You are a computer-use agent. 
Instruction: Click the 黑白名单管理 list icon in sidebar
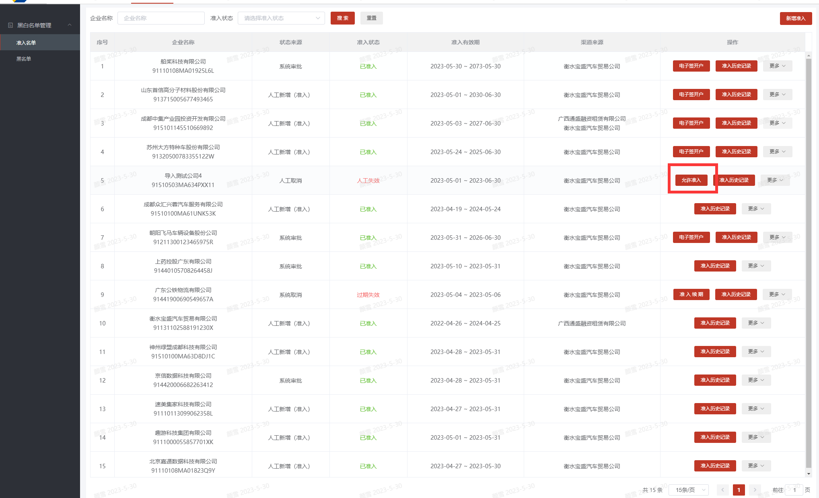click(10, 25)
